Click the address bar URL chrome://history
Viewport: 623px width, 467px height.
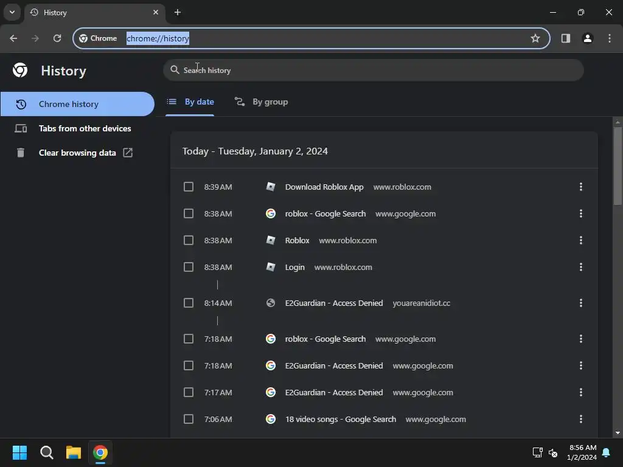[x=158, y=38]
